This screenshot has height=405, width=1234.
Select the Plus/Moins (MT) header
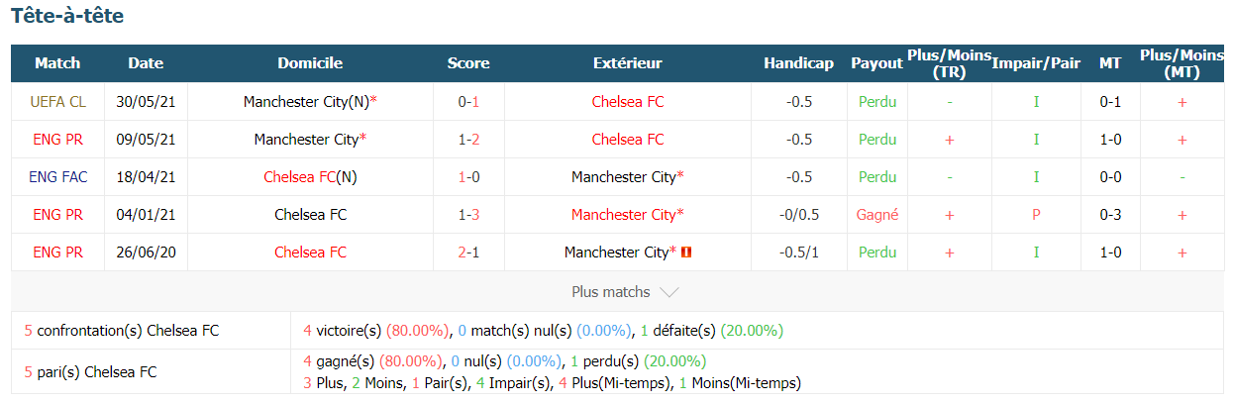point(1182,63)
